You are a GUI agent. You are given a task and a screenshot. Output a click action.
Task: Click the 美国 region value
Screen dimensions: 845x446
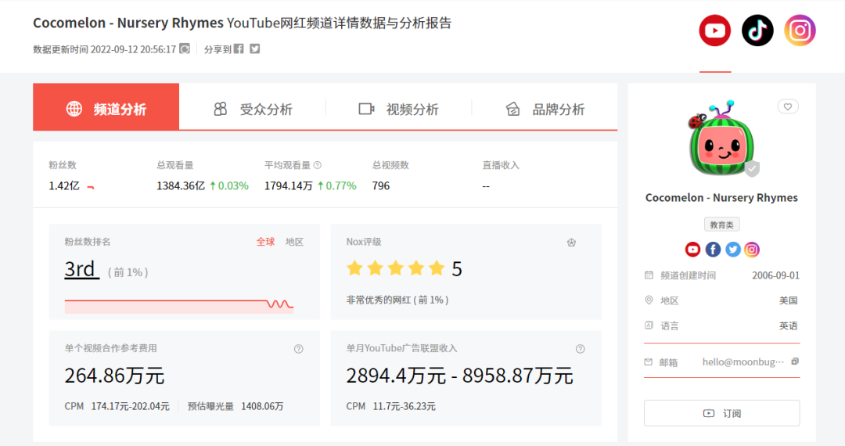[x=789, y=300]
